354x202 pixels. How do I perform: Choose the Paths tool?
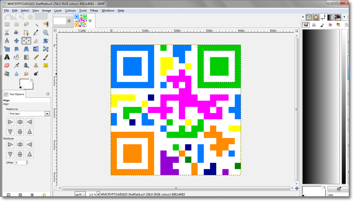(26, 33)
